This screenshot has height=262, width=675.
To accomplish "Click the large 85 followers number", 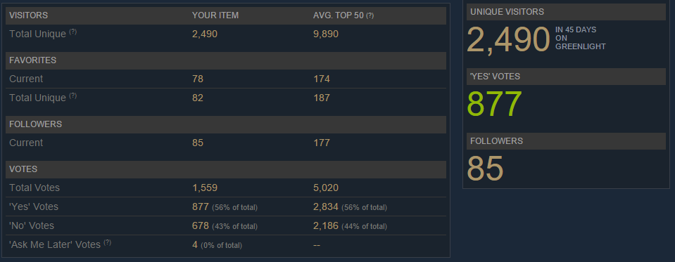I will click(x=485, y=169).
